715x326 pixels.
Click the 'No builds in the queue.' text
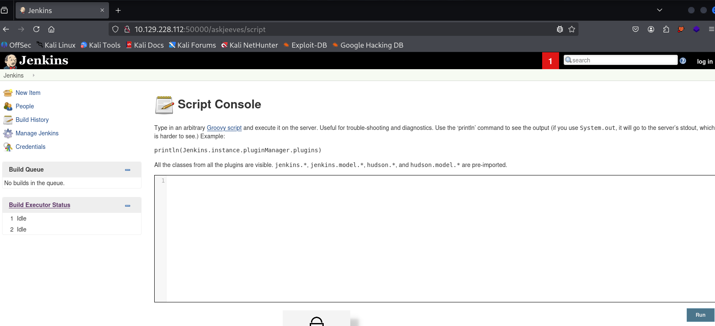click(34, 183)
